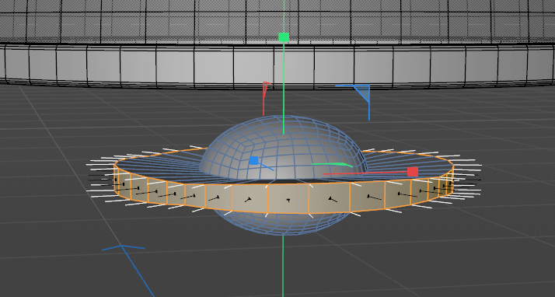
Task: Click the green axis line below the sphere
Action: [x=283, y=265]
